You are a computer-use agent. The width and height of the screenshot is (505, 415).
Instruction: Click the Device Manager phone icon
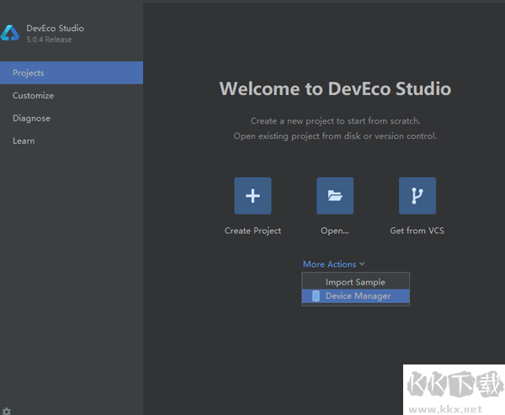click(316, 295)
